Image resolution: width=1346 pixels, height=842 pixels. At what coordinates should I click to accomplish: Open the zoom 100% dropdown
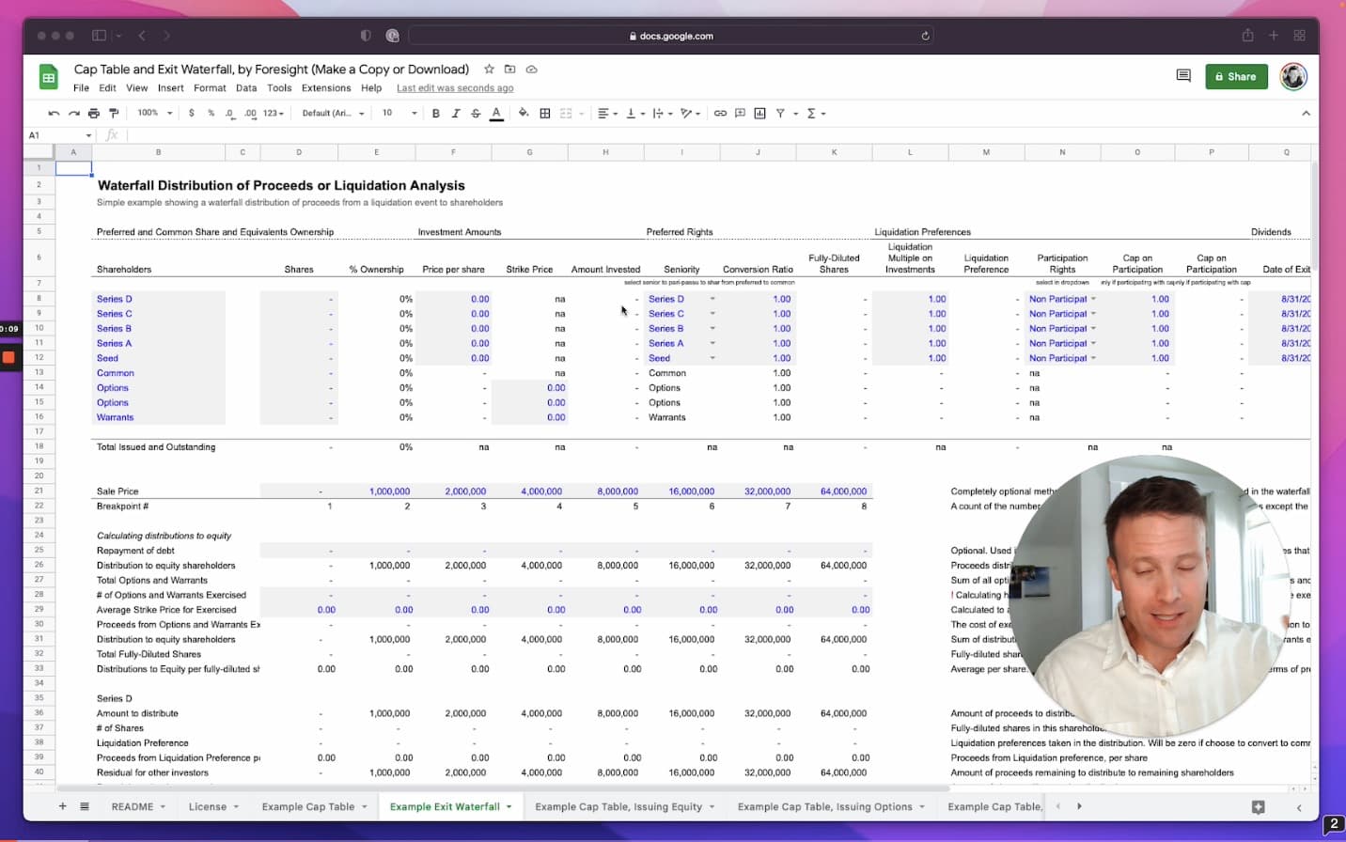point(155,113)
